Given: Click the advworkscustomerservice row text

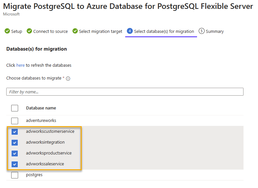Looking at the screenshot, I should point(50,131).
